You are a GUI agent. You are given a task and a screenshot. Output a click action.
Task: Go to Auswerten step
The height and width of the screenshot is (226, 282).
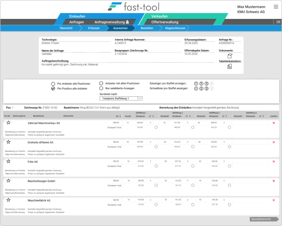(120, 28)
